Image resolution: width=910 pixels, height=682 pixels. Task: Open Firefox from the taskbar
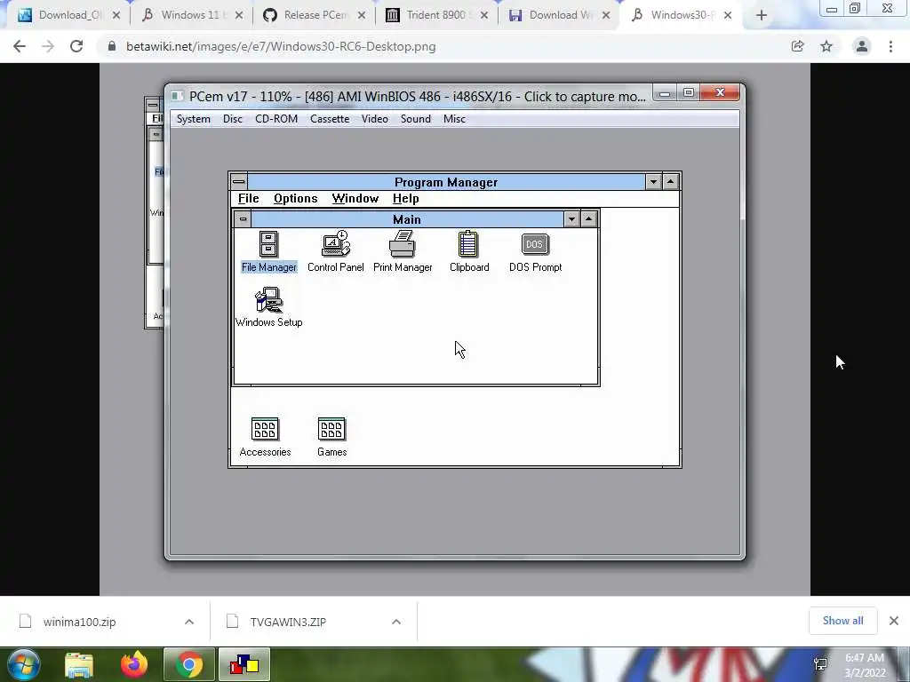coord(134,664)
